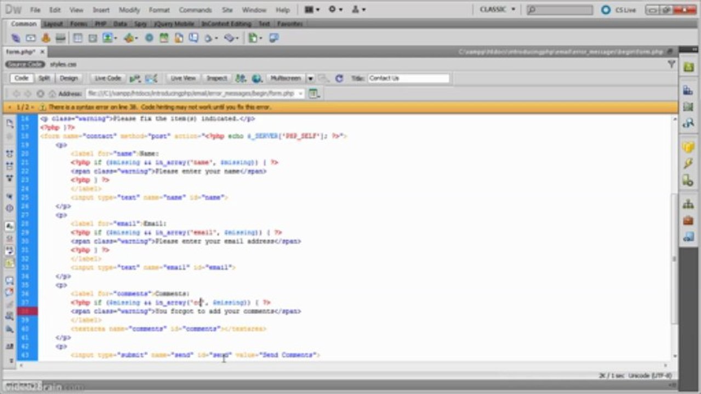
Task: Toggle Live Code mode
Action: coord(107,78)
